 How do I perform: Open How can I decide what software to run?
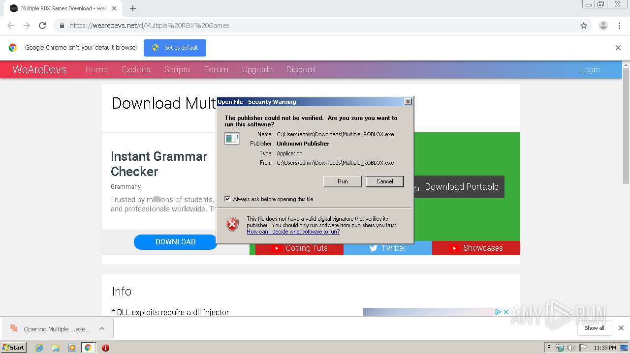point(293,232)
